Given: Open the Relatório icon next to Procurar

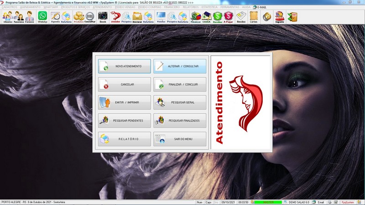Looking at the screenshot, I should click(148, 17).
